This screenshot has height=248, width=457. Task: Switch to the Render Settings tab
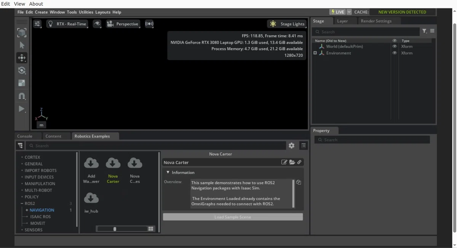(376, 21)
